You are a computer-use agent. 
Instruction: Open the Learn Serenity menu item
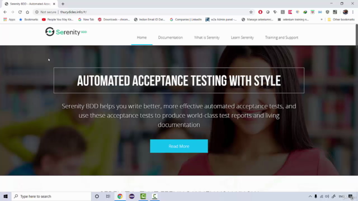[x=242, y=37]
